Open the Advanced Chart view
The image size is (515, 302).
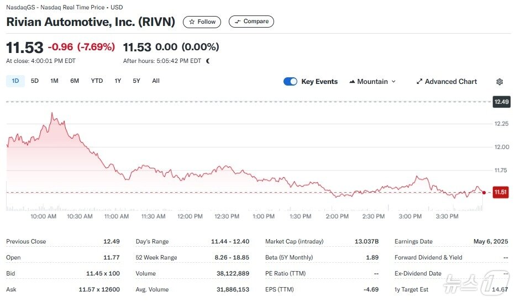click(x=446, y=82)
